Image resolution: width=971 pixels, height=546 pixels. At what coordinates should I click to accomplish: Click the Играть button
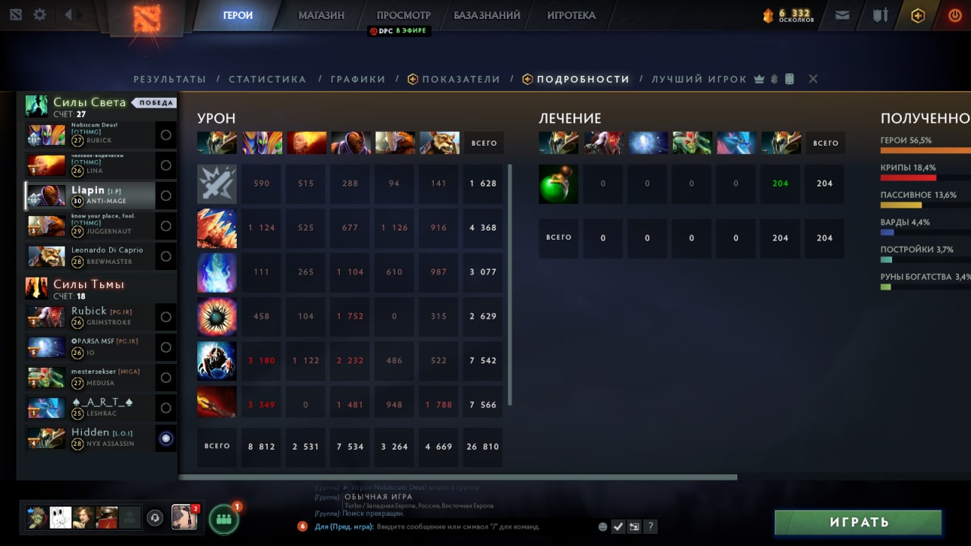click(x=858, y=522)
